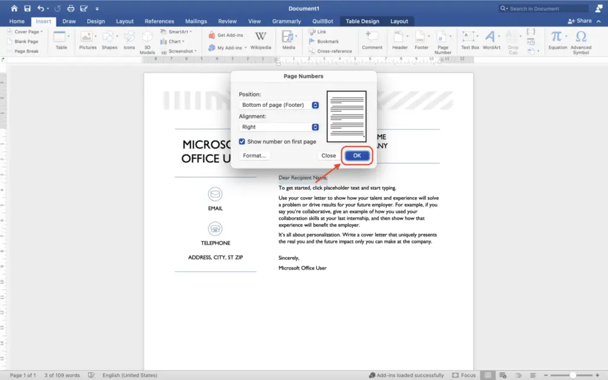Screen dimensions: 608x380
Task: Click Close in Page Numbers dialog
Action: (328, 156)
